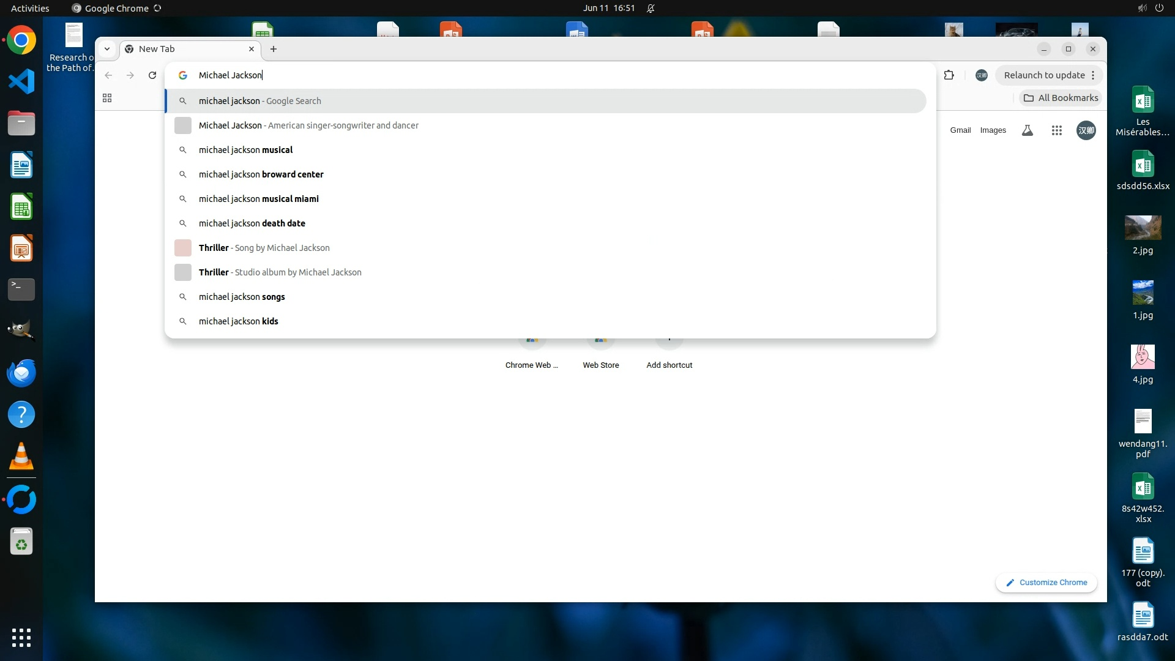
Task: Open Google apps grid icon
Action: click(x=1056, y=130)
